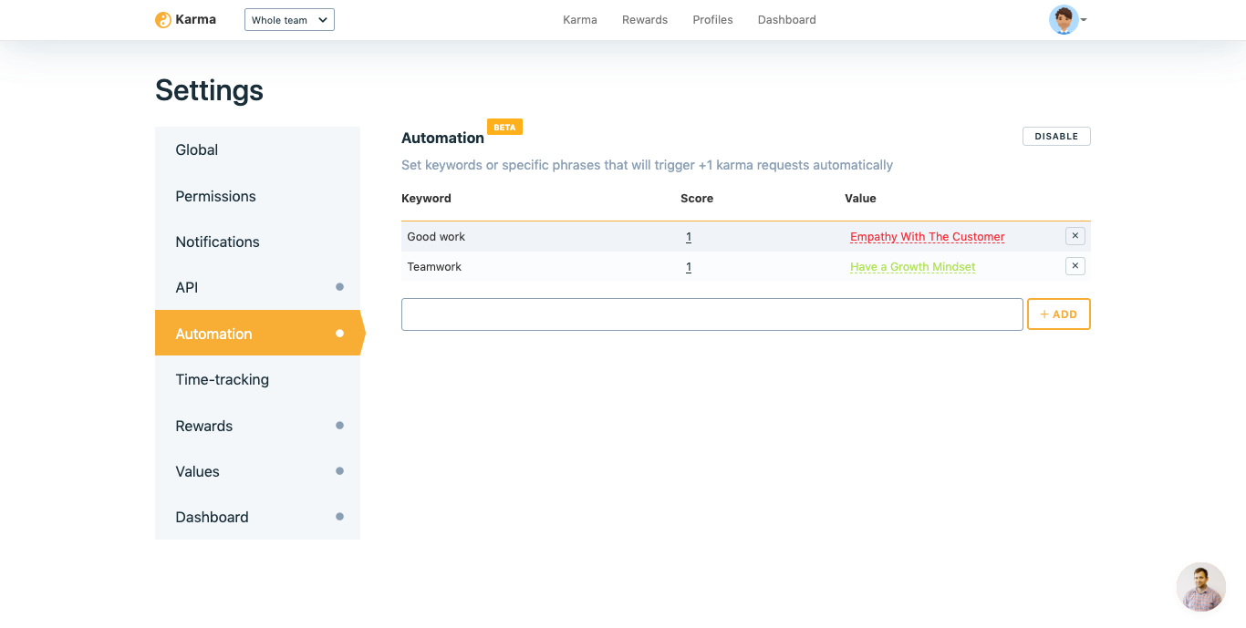The width and height of the screenshot is (1246, 628).
Task: Select API in settings sidebar
Action: tap(257, 287)
